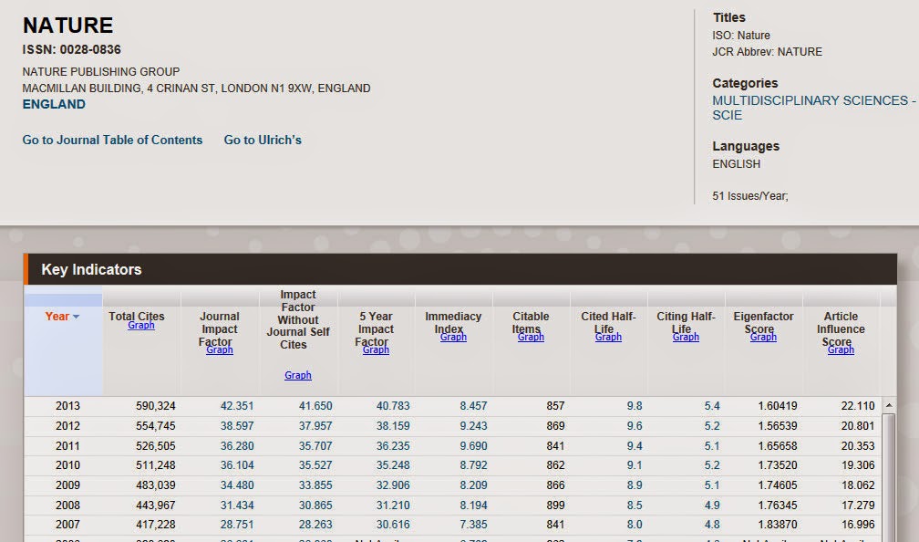The image size is (919, 542).
Task: Select the ISSN: 0028-0836 text
Action: point(71,49)
